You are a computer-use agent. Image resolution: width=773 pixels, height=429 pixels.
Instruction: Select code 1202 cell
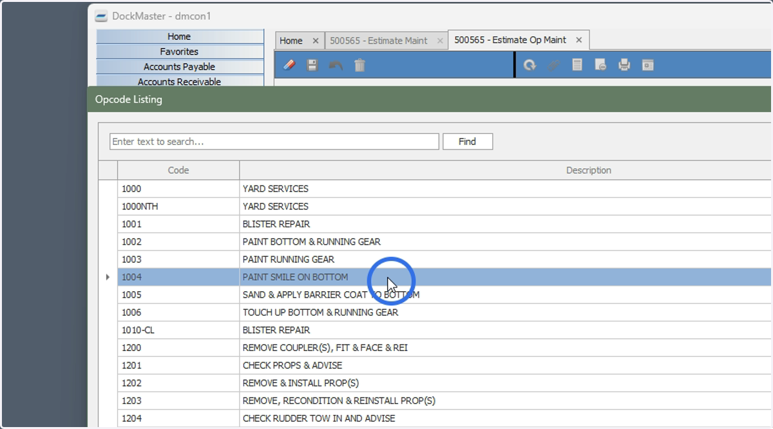tap(178, 383)
